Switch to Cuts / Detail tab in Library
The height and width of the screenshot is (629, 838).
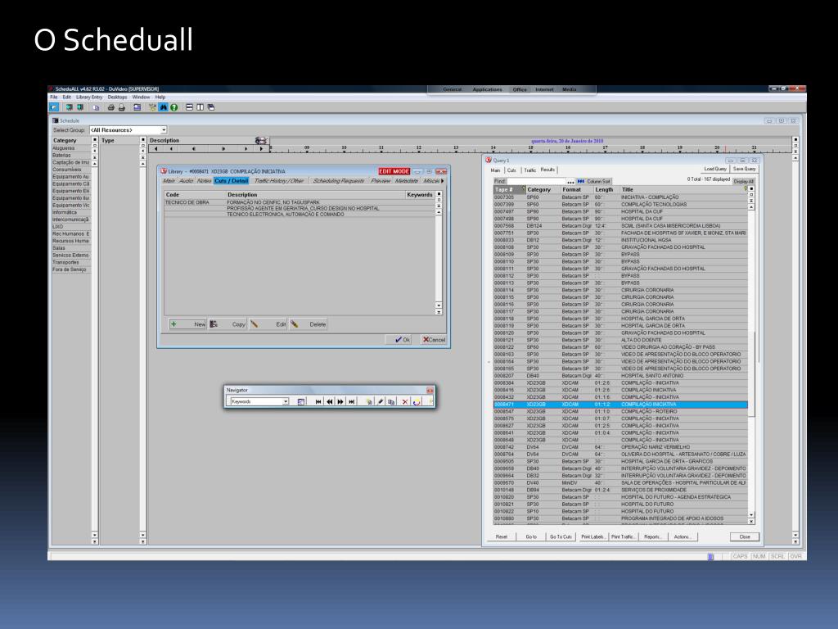232,181
